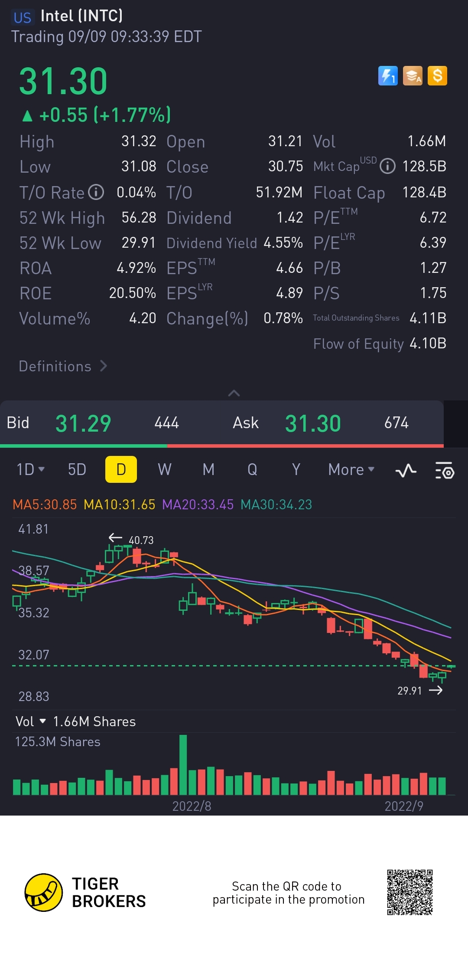Screen dimensions: 468x970
Task: Tap the orange stacked-coins icon
Action: point(413,76)
